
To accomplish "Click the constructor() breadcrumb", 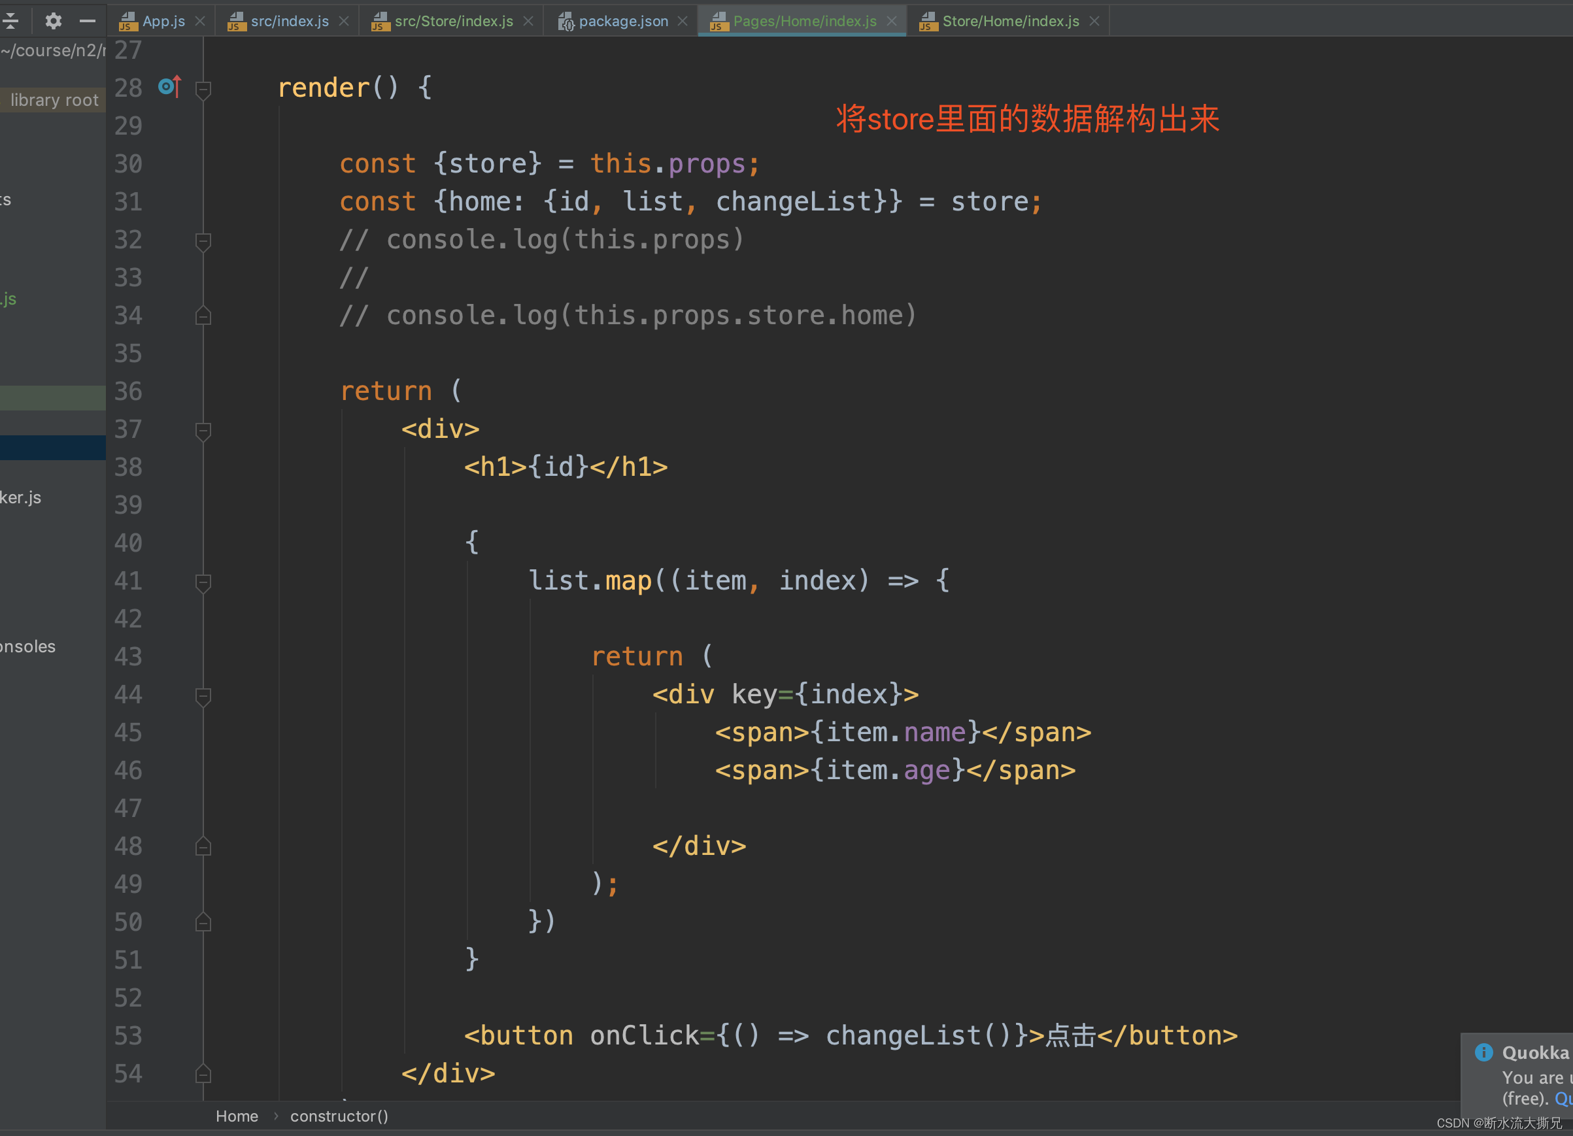I will (339, 1116).
